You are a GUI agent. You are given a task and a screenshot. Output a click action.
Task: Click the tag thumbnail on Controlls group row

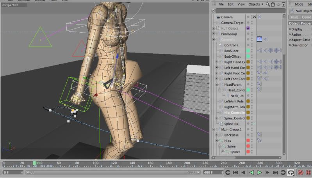point(259,39)
